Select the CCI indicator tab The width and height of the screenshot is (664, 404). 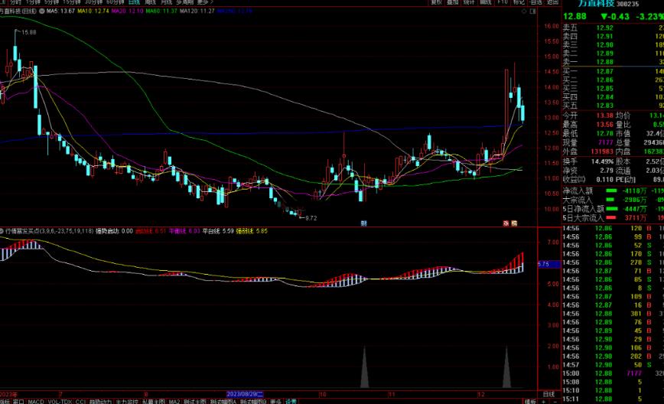point(80,402)
